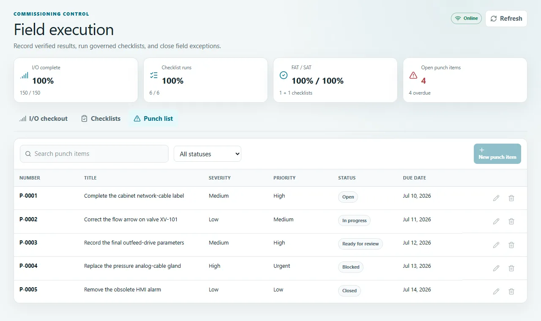Focus the Search punch items field
This screenshot has height=321, width=541.
94,154
